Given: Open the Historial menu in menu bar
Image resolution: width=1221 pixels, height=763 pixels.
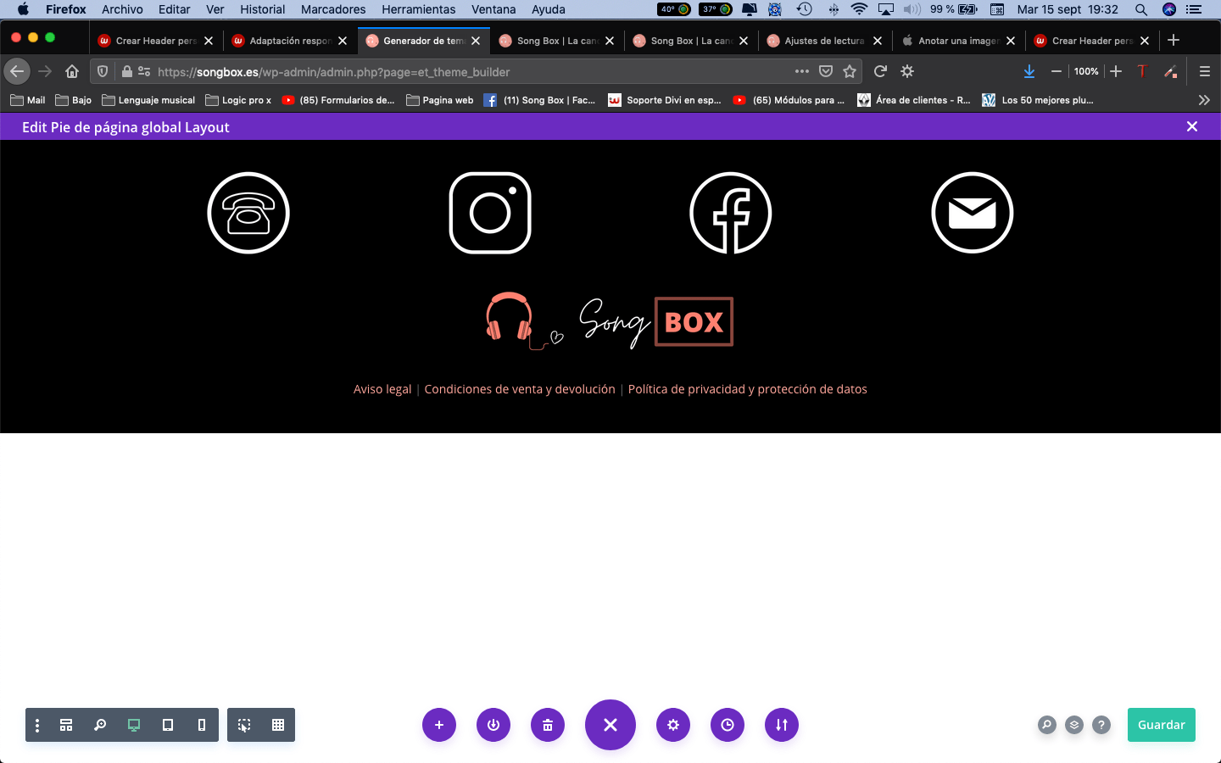Looking at the screenshot, I should (x=262, y=9).
